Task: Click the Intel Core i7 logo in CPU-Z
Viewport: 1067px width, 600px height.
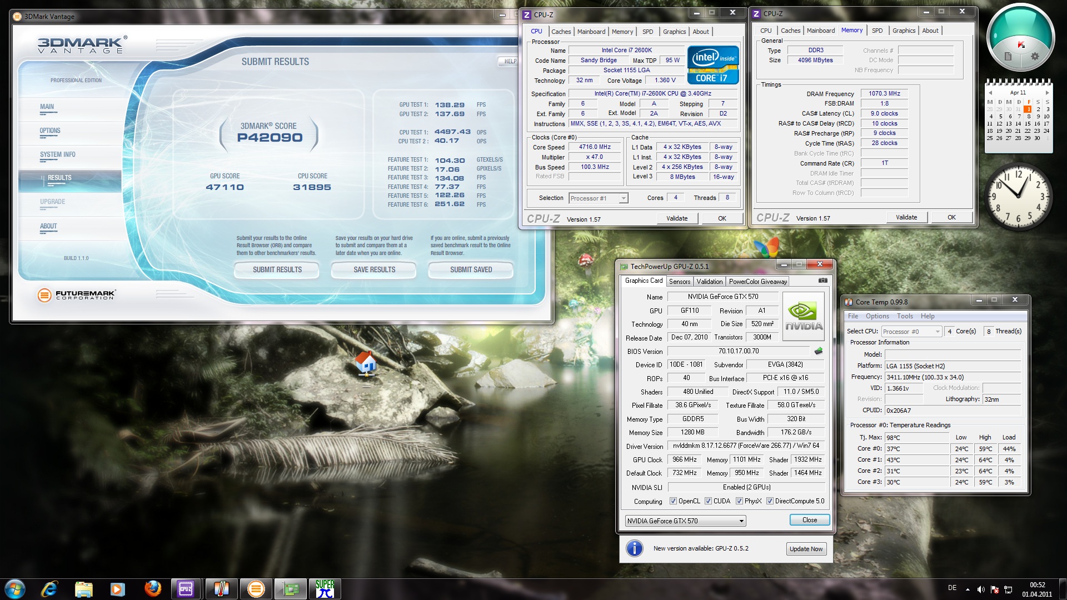Action: tap(713, 65)
